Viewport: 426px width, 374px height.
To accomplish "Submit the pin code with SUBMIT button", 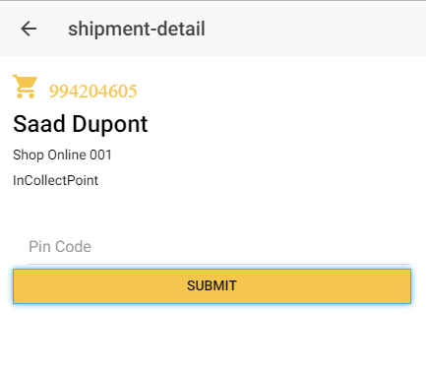I will 212,286.
